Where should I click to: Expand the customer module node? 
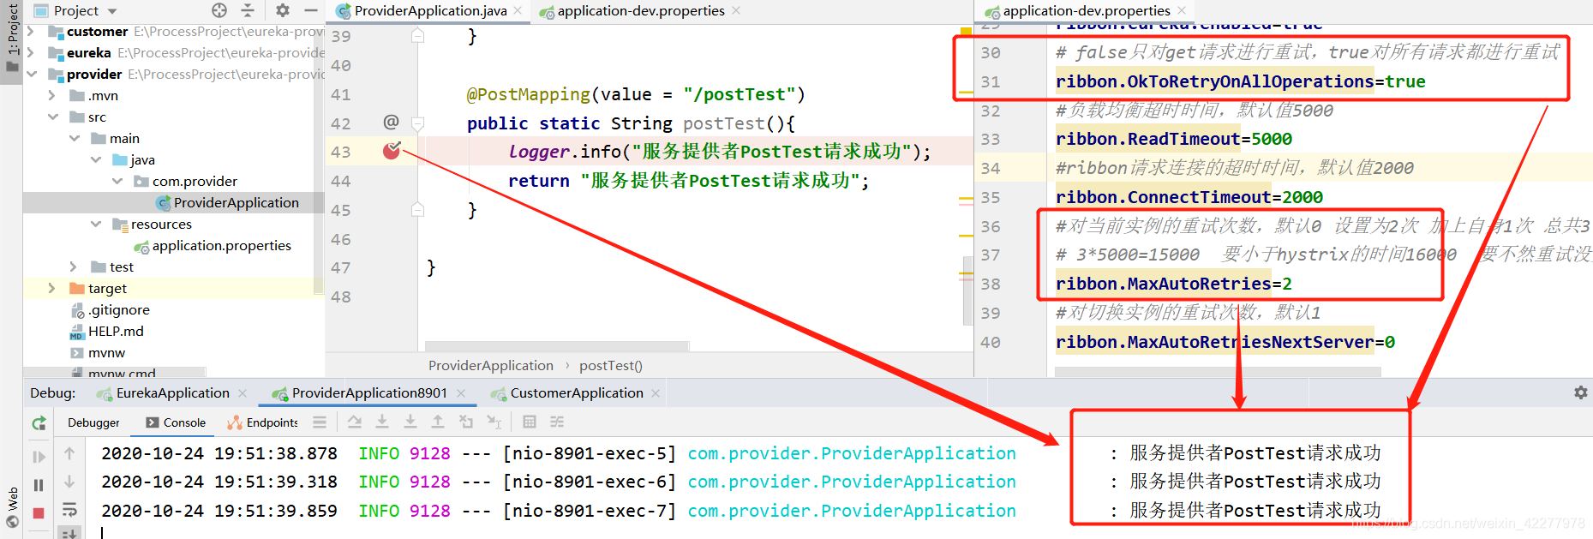(x=31, y=32)
